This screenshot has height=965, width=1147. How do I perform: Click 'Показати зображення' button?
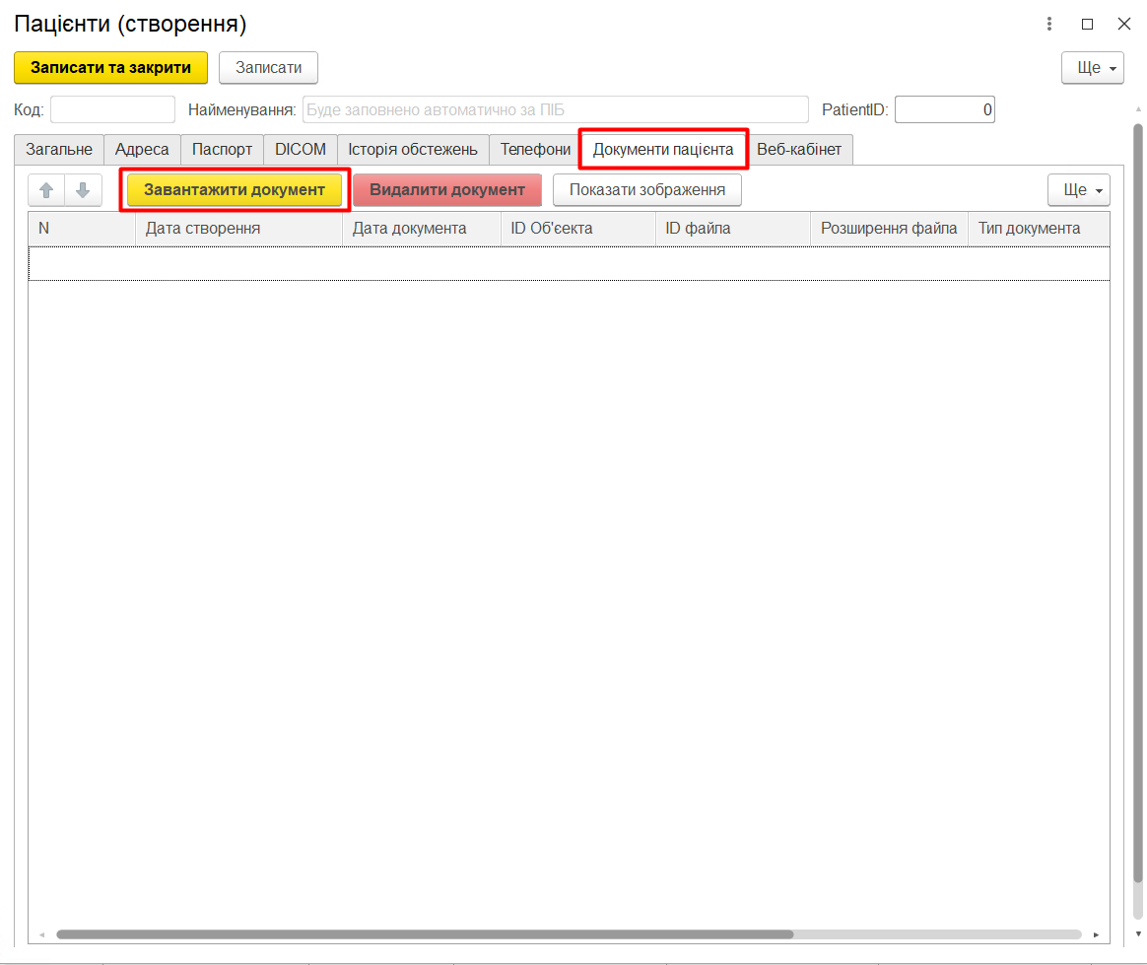pos(646,190)
